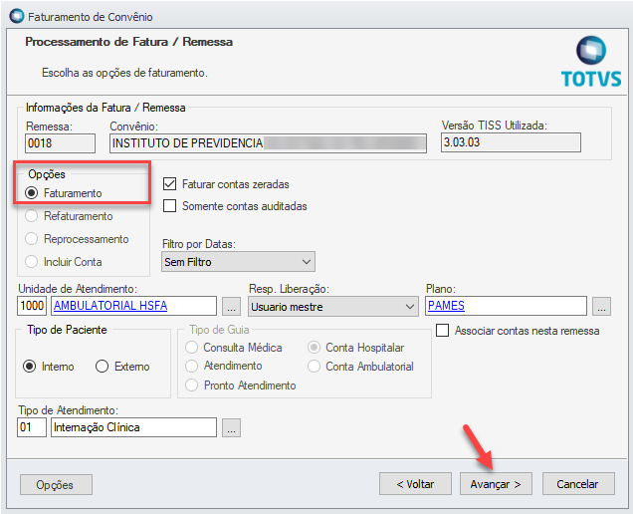Browse Unidade de Atendimento with ellipsis button
The height and width of the screenshot is (514, 633).
pyautogui.click(x=231, y=307)
